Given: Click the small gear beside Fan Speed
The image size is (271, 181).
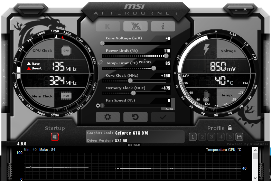Looking at the screenshot, I should point(98,106).
